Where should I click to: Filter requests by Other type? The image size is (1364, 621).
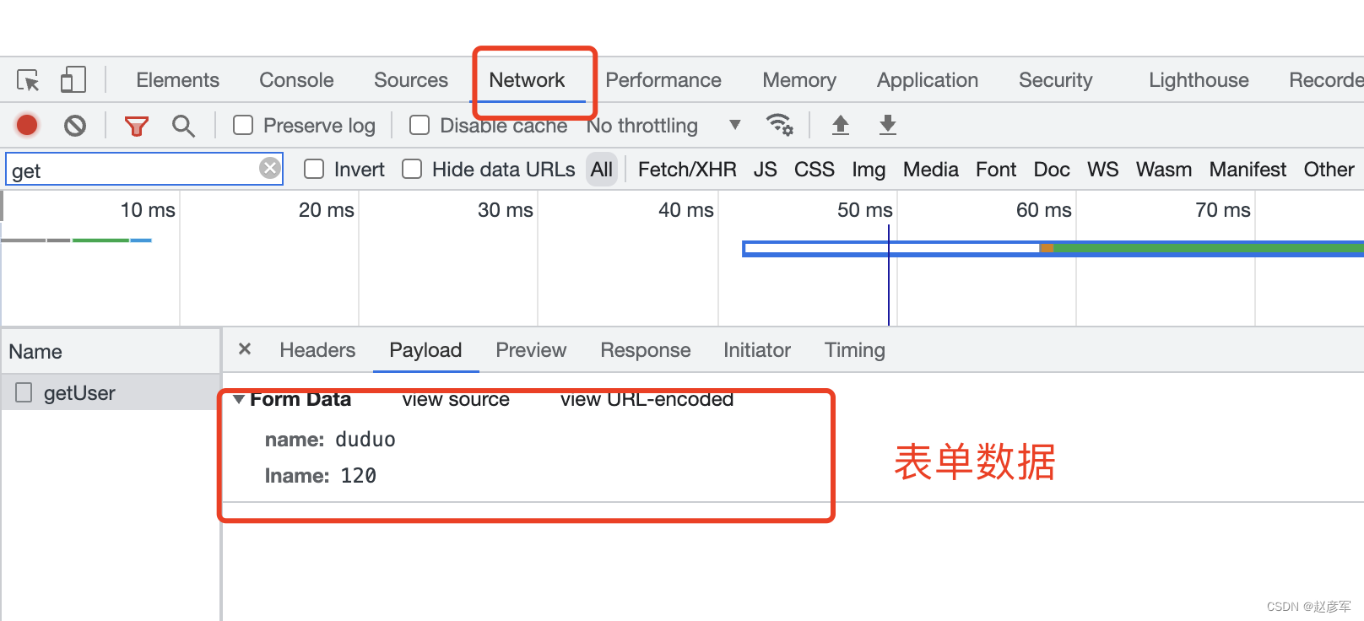coord(1329,170)
